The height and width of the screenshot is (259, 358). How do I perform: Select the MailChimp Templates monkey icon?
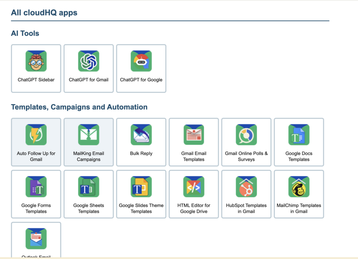pyautogui.click(x=299, y=187)
